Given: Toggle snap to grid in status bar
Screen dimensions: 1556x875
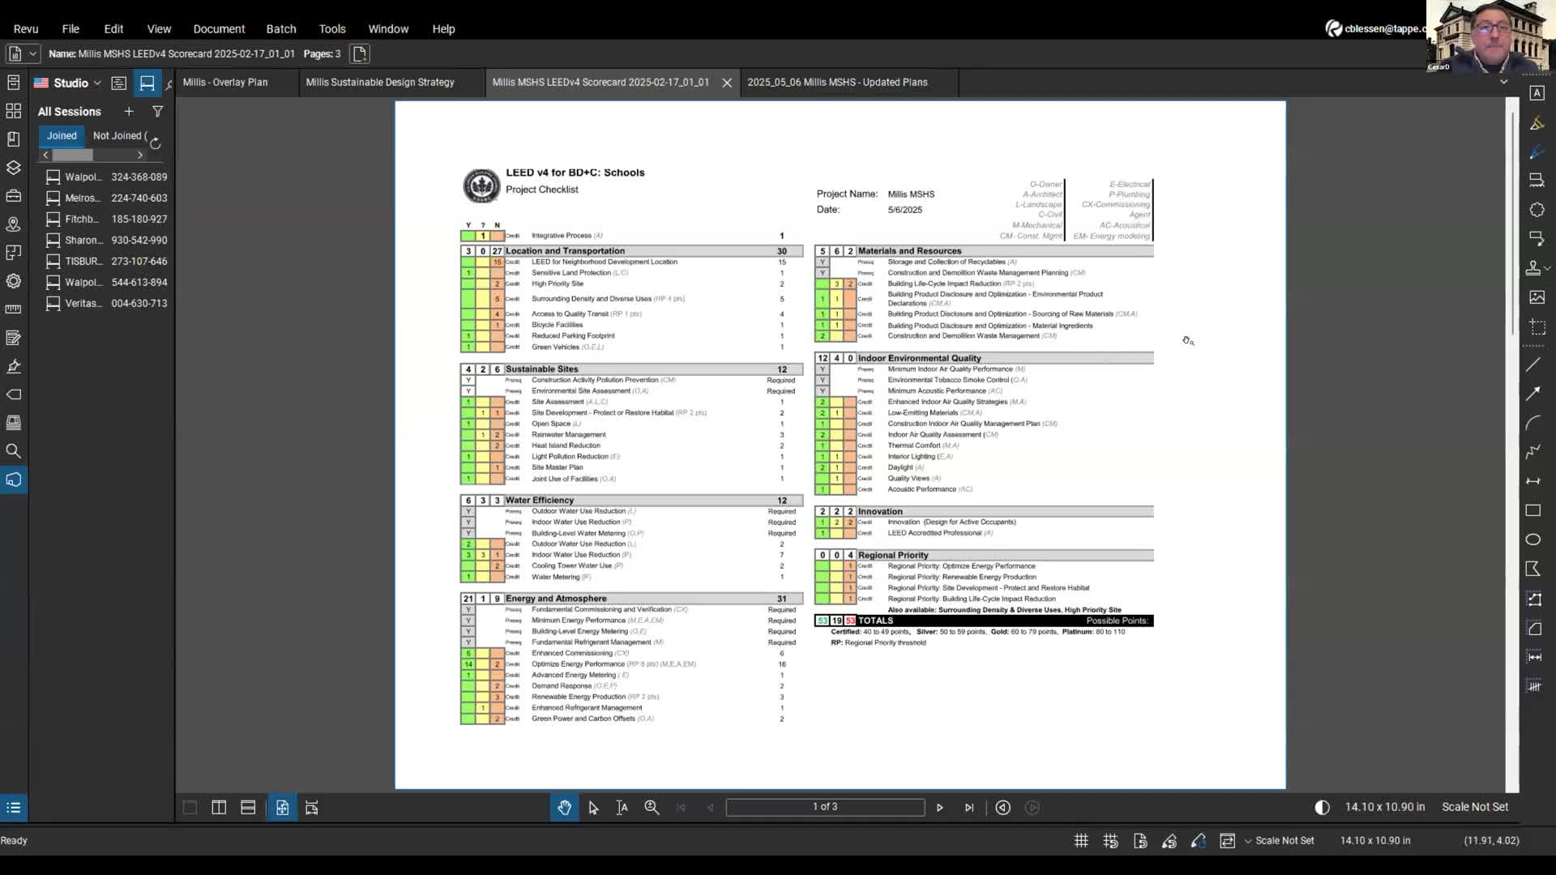Looking at the screenshot, I should [1110, 841].
